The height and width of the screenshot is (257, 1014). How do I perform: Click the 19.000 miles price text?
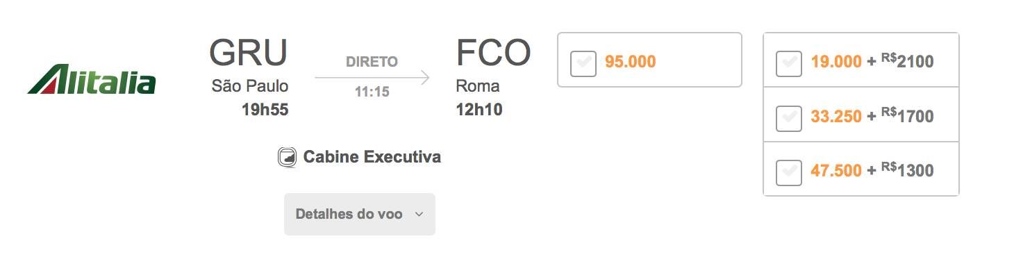coord(836,62)
